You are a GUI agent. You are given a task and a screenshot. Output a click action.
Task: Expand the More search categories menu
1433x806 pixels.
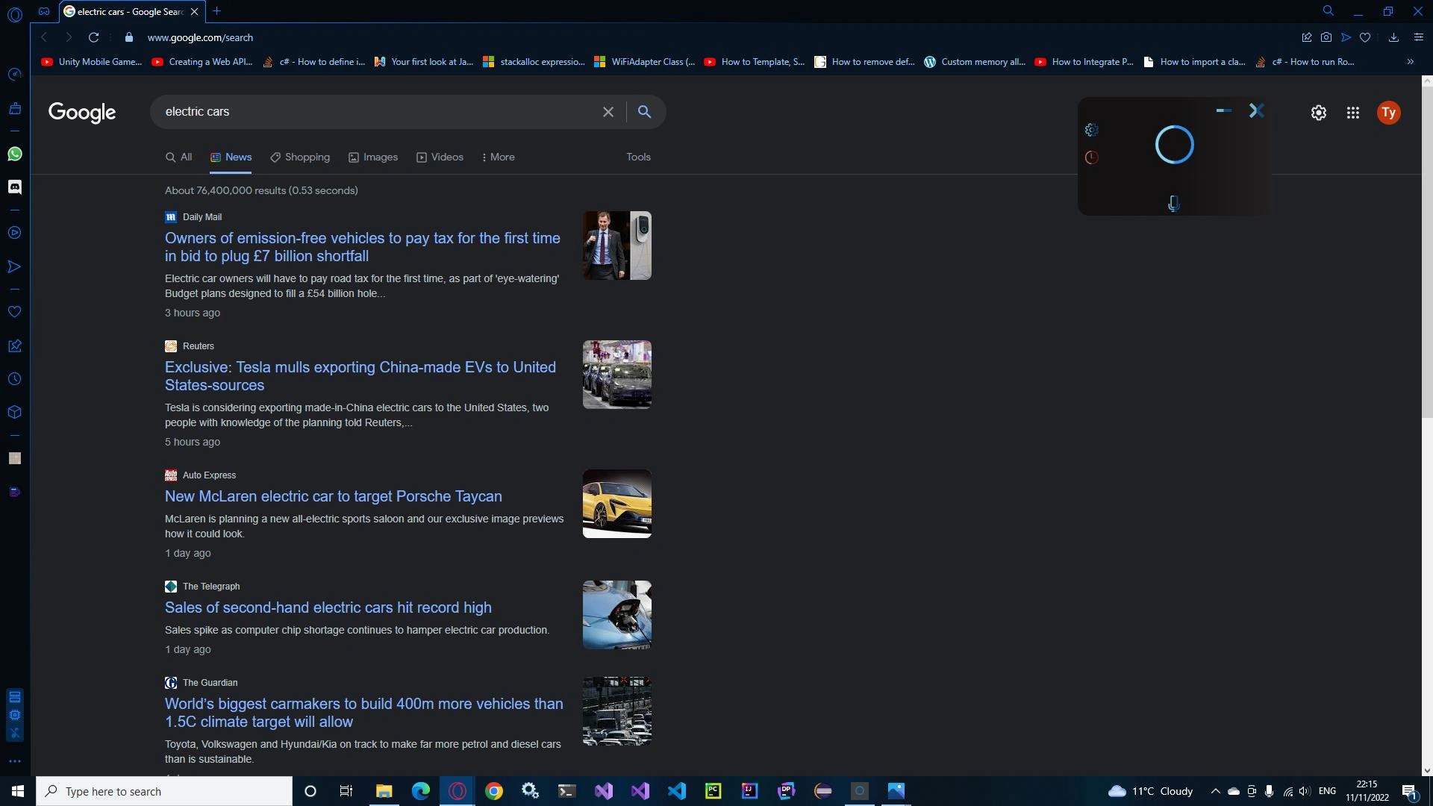click(x=498, y=157)
